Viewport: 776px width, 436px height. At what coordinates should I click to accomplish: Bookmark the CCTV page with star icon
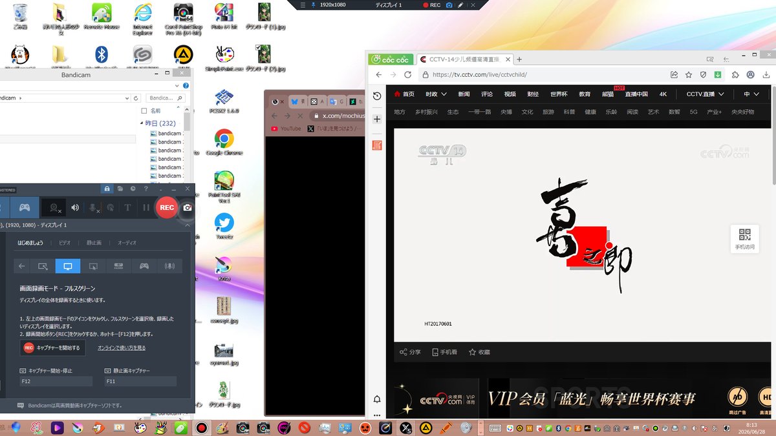pyautogui.click(x=689, y=75)
